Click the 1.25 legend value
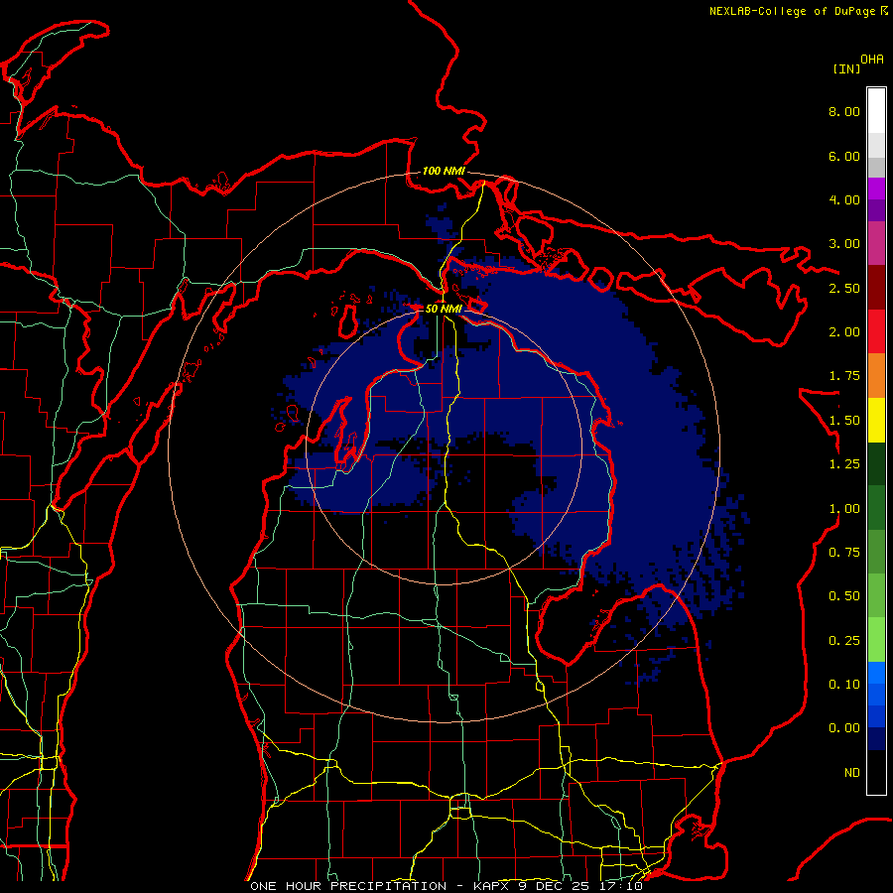 [844, 464]
